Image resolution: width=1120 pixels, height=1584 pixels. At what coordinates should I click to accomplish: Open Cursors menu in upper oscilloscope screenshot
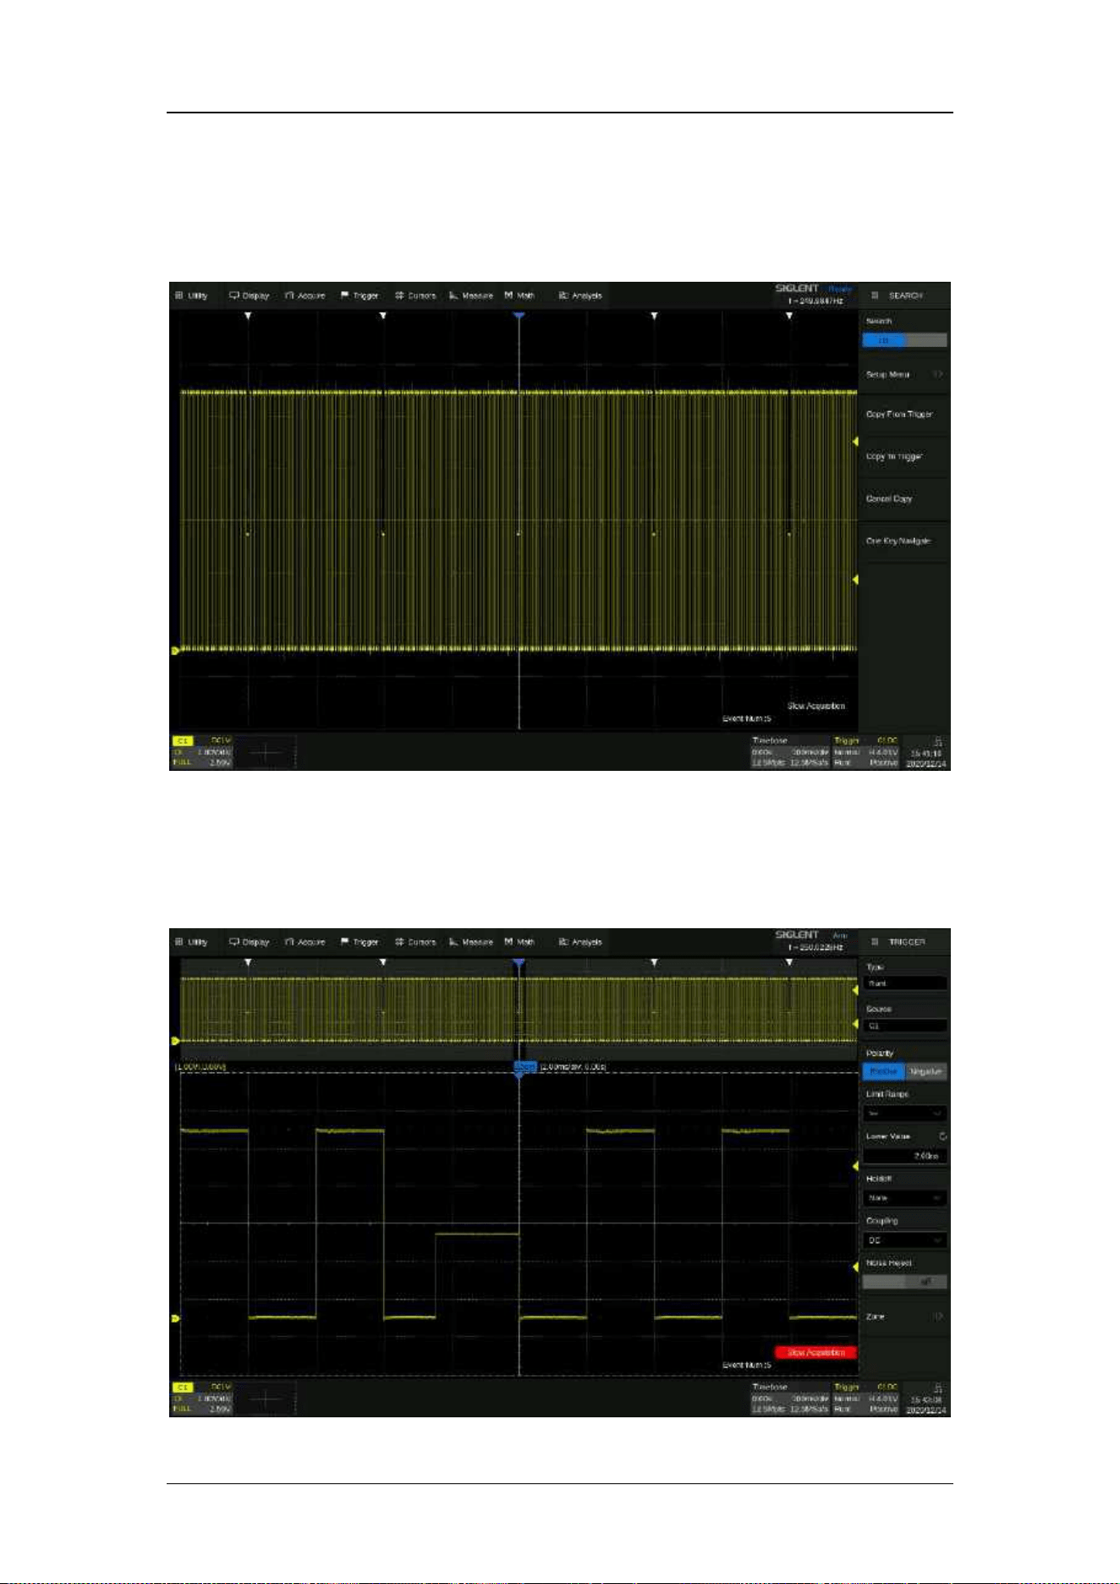[415, 295]
